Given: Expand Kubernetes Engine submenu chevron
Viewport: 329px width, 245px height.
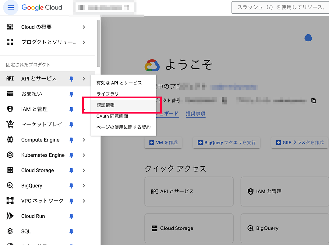Looking at the screenshot, I should point(84,155).
